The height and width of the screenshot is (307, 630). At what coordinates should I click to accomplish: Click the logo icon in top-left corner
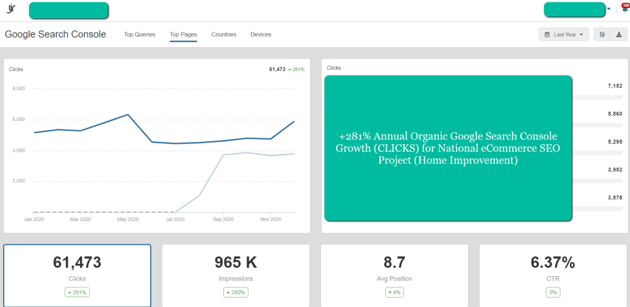point(10,9)
